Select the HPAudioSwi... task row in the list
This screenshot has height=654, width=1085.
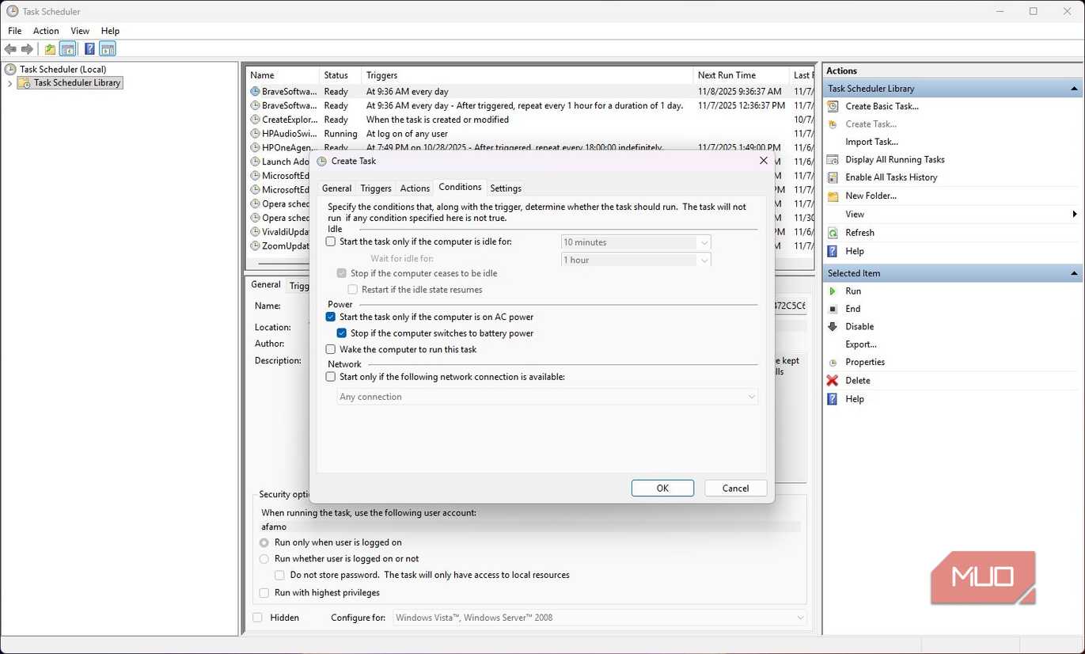click(x=530, y=134)
